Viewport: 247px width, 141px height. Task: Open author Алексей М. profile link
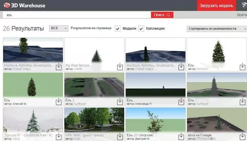[19, 104]
